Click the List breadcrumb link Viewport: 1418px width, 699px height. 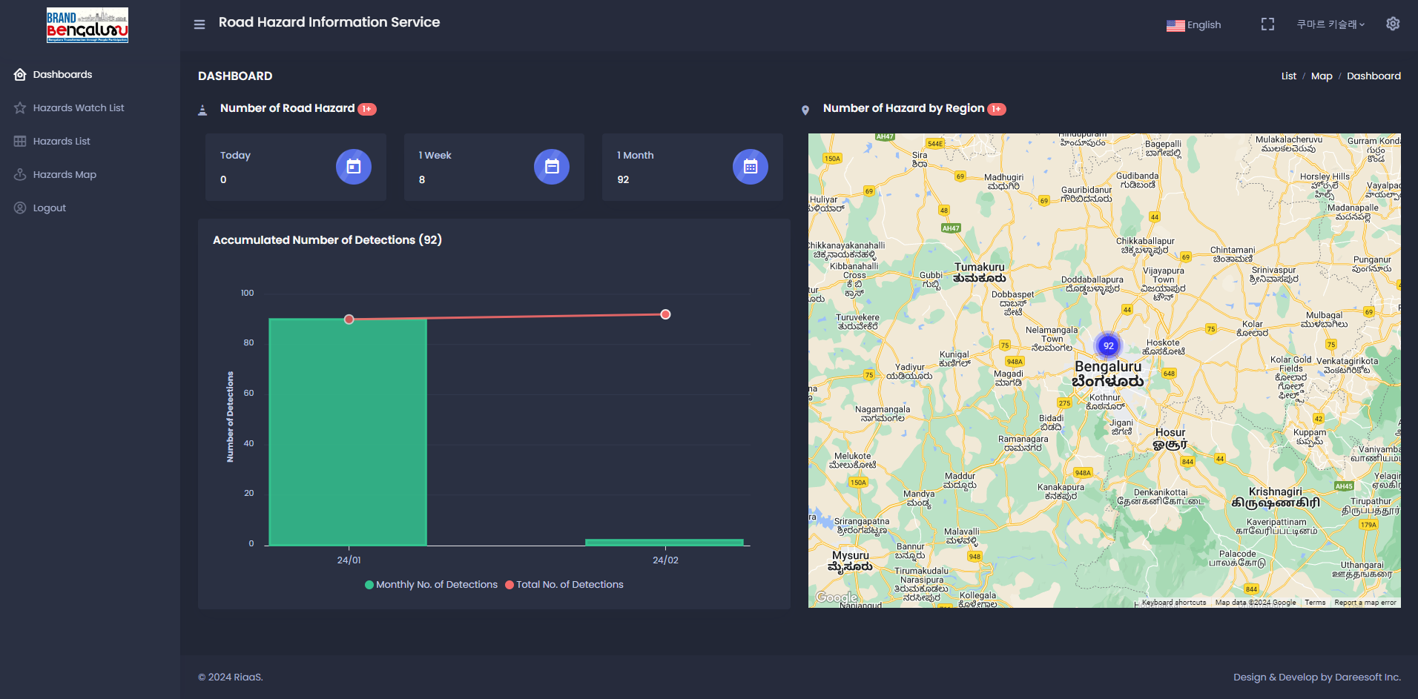pos(1288,76)
